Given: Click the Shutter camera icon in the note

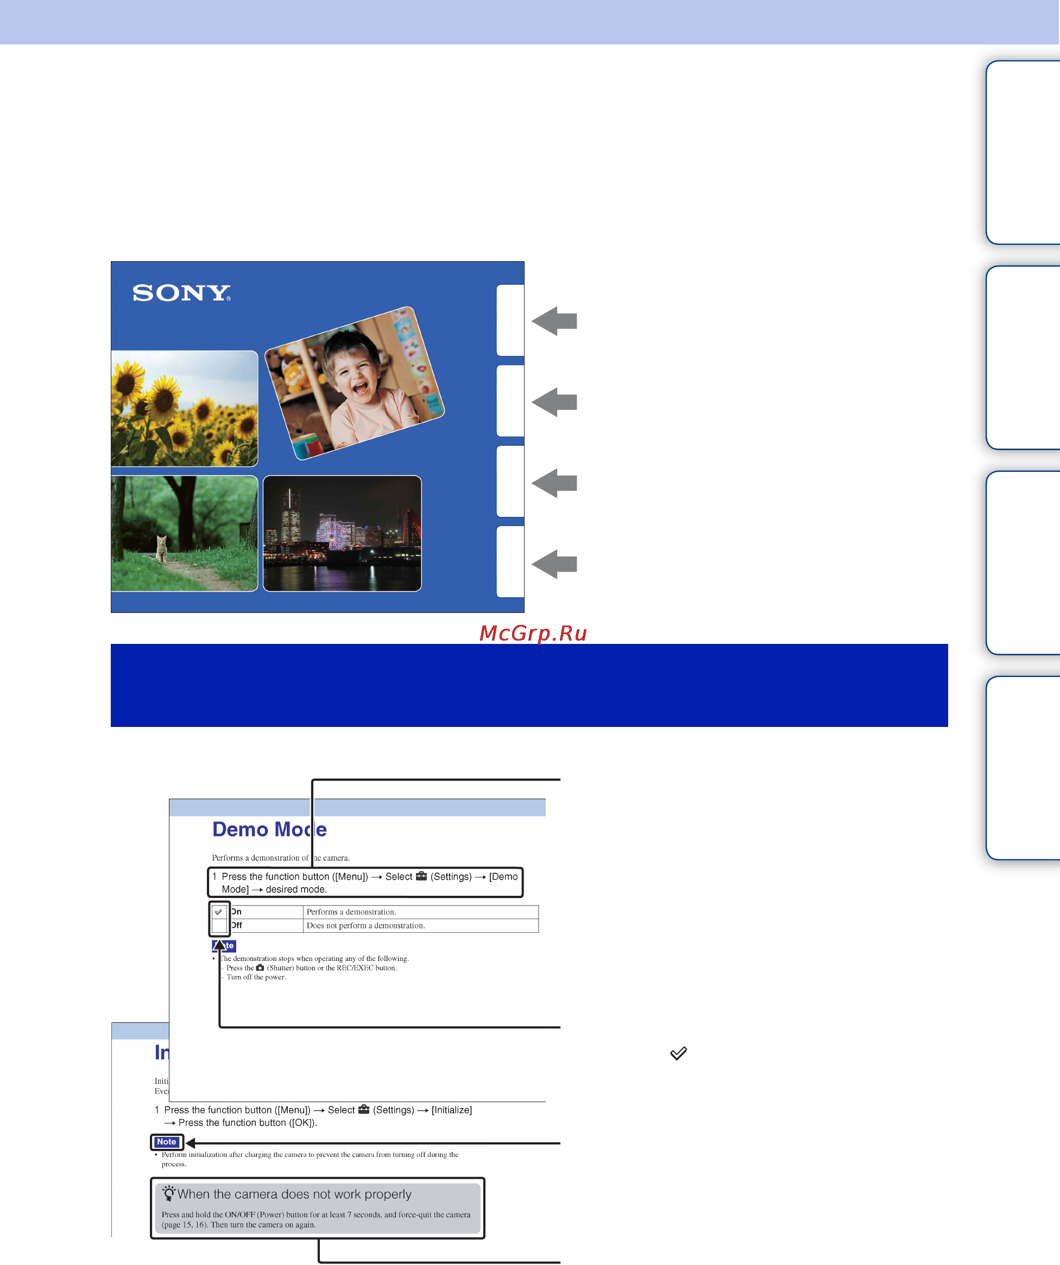Looking at the screenshot, I should pyautogui.click(x=260, y=967).
